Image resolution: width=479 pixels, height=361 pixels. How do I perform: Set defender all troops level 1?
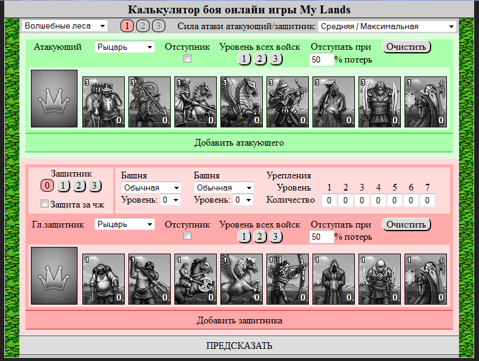click(244, 237)
